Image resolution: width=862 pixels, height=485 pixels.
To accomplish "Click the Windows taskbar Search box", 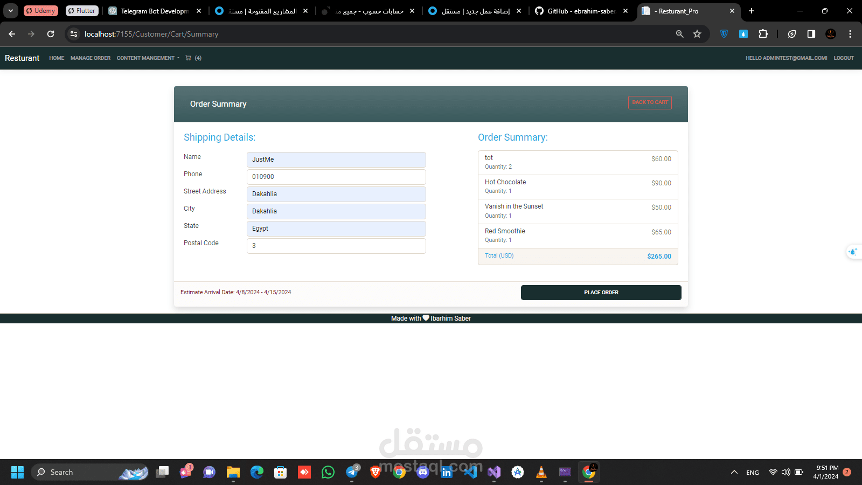I will [90, 472].
